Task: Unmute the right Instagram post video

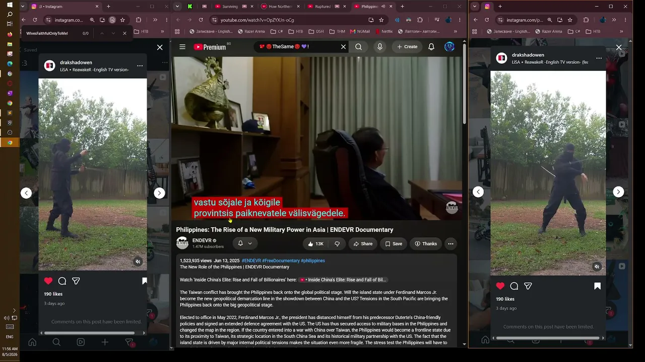Action: coord(597,266)
